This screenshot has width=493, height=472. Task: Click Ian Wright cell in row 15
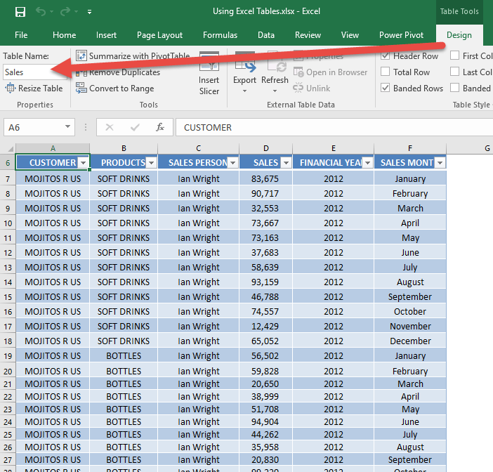coord(199,297)
